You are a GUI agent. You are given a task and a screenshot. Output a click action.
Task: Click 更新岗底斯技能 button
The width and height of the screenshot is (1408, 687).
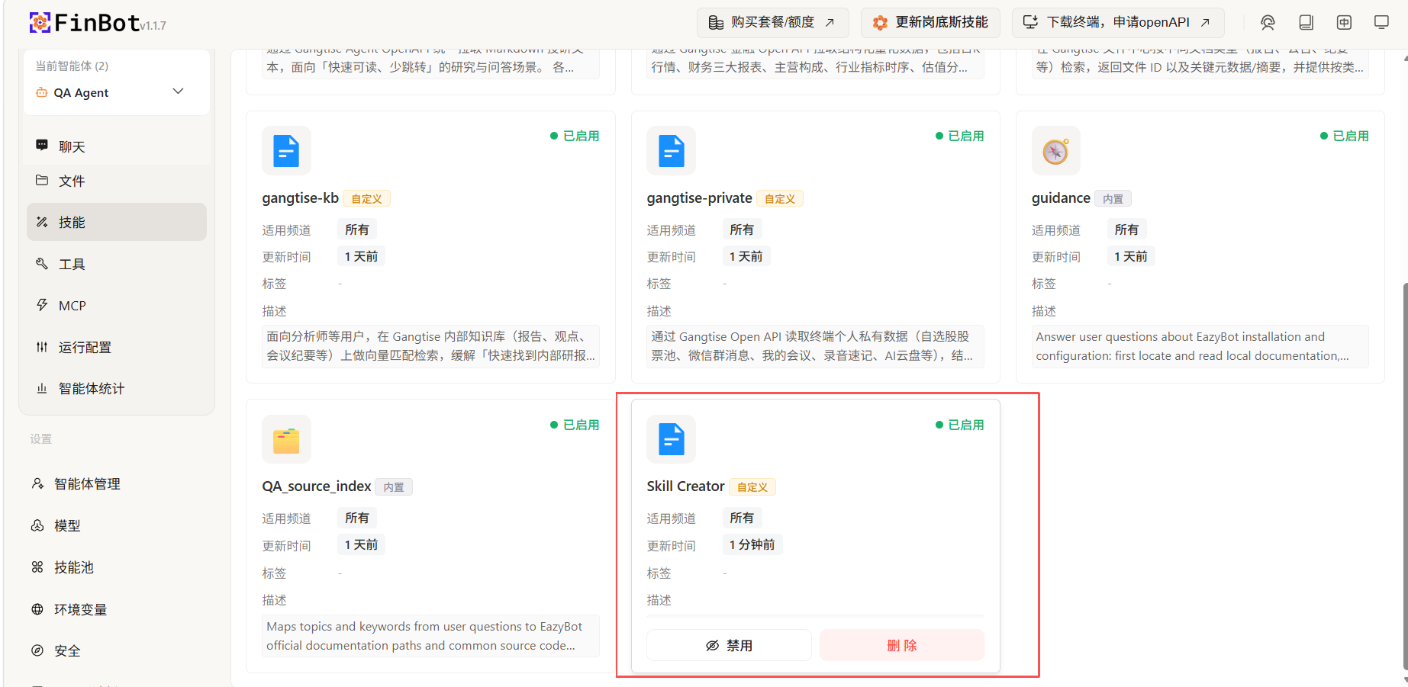(930, 22)
